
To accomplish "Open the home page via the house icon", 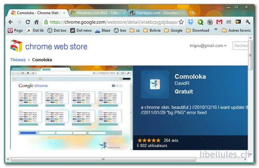I will [36, 22].
